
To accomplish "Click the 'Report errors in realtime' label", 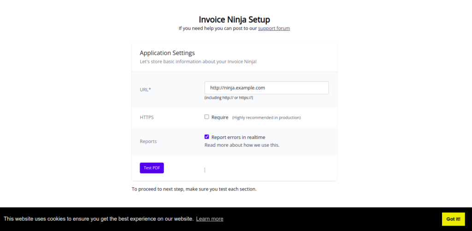I will pyautogui.click(x=238, y=137).
